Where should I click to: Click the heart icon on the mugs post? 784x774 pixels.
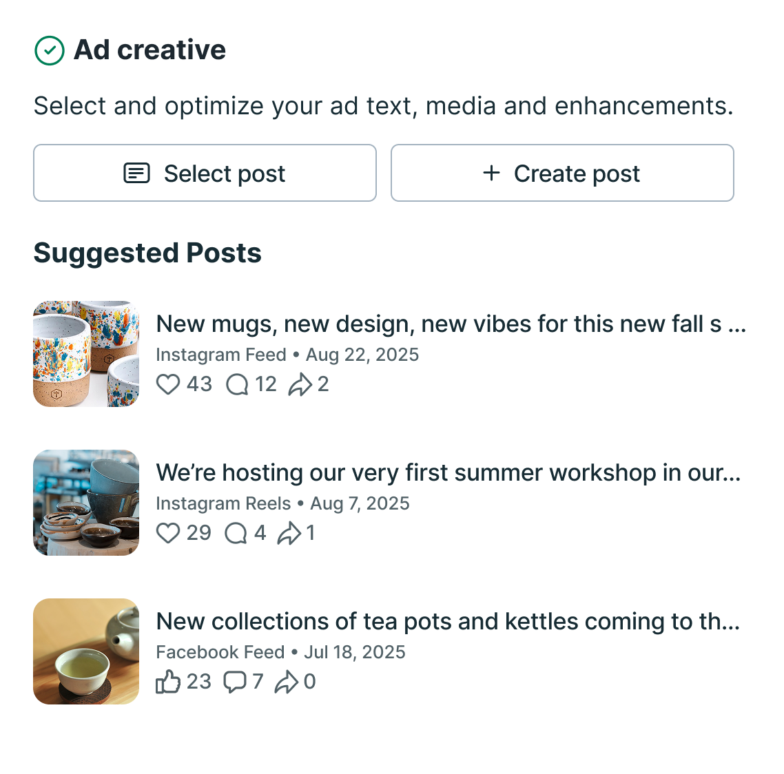[168, 385]
